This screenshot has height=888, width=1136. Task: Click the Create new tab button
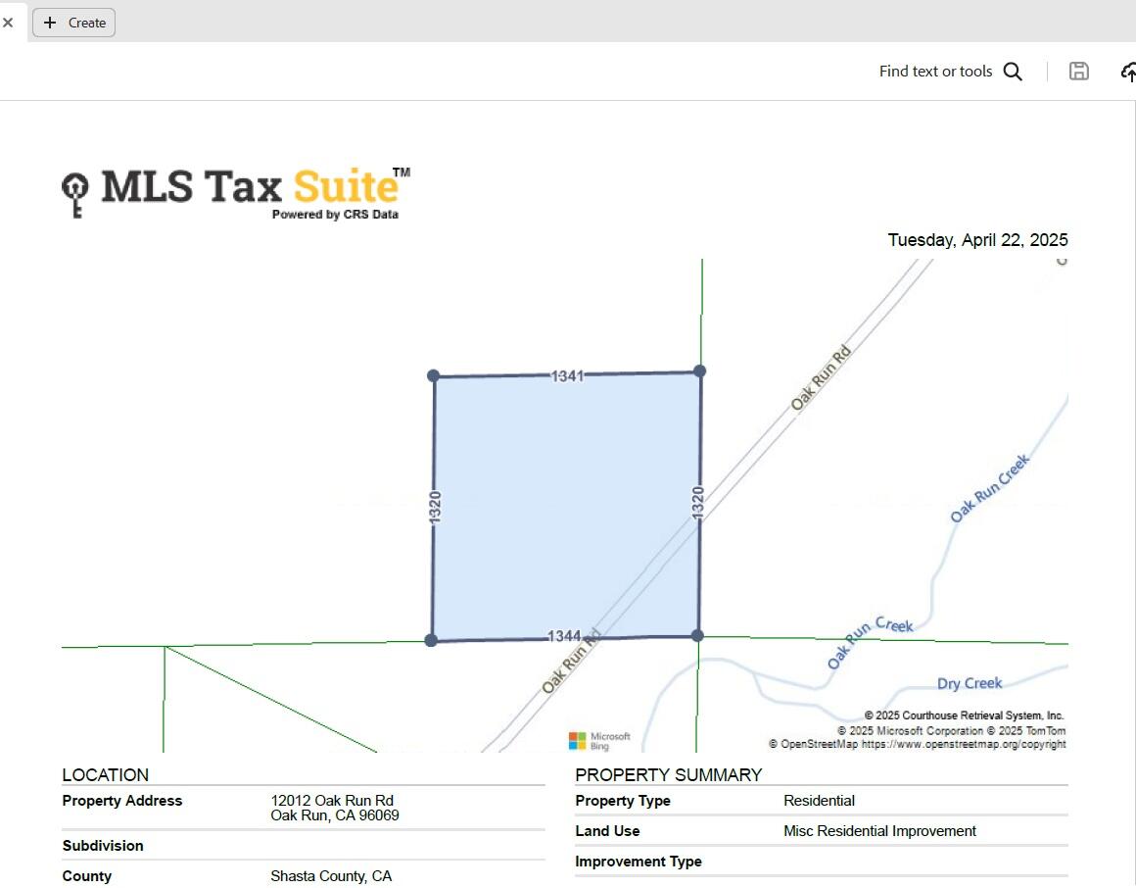pos(74,23)
